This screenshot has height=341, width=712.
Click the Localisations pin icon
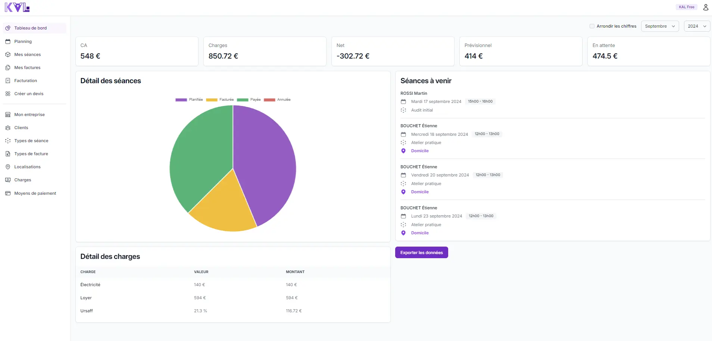point(8,167)
